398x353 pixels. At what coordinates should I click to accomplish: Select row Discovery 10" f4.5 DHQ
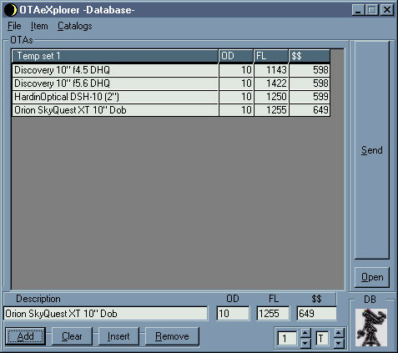pyautogui.click(x=171, y=70)
